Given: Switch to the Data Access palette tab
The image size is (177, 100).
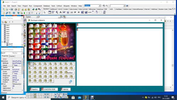Looking at the screenshot, I should 73,9.
